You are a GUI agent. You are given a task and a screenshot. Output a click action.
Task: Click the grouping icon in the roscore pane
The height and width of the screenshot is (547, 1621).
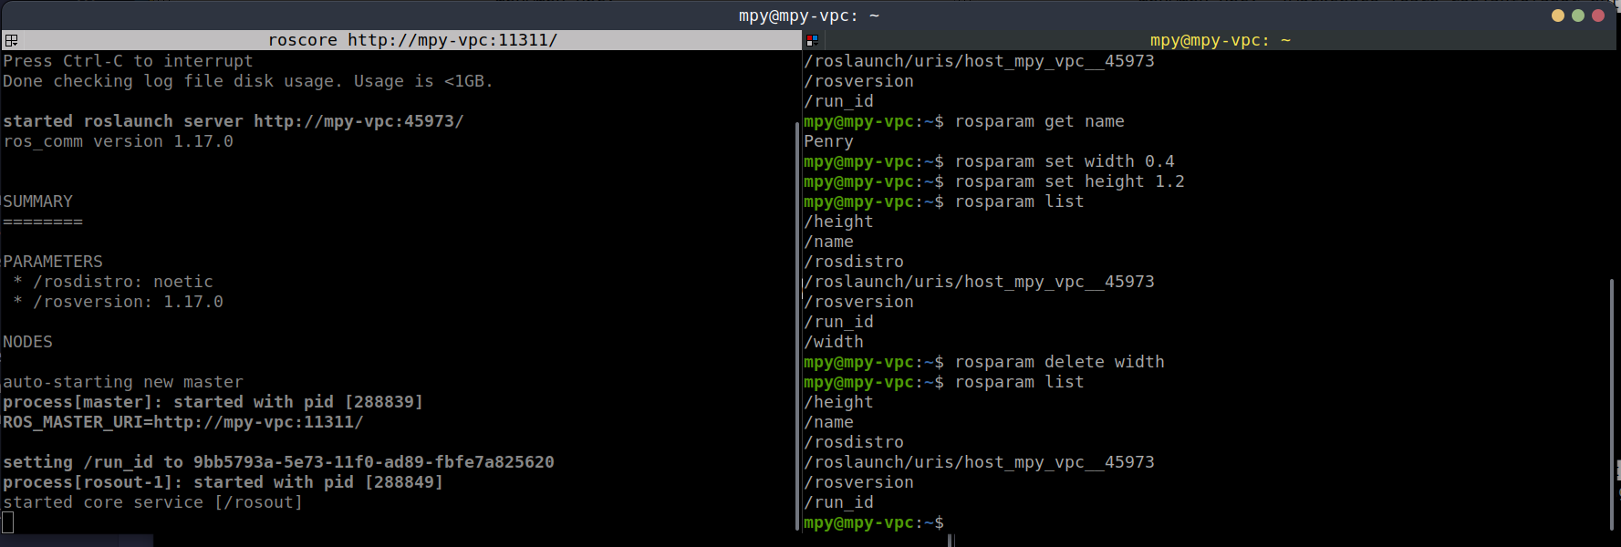point(11,40)
